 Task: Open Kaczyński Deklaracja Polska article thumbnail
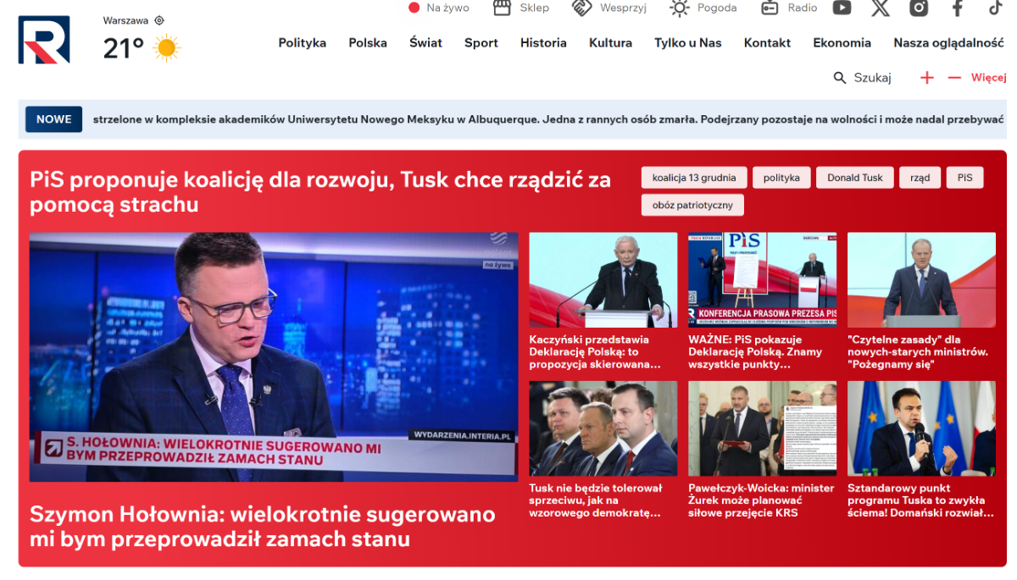(x=603, y=280)
